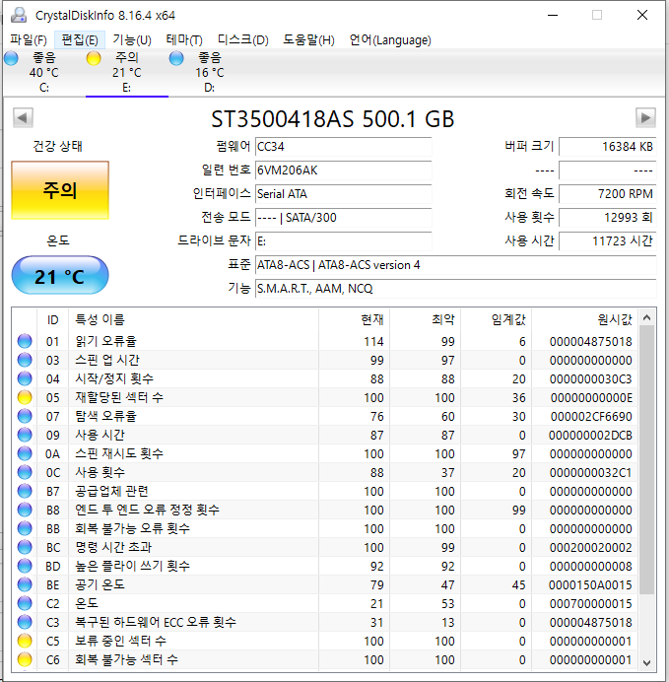Click the CrystalDiskInfo app icon in title bar
The width and height of the screenshot is (669, 682).
click(x=19, y=16)
